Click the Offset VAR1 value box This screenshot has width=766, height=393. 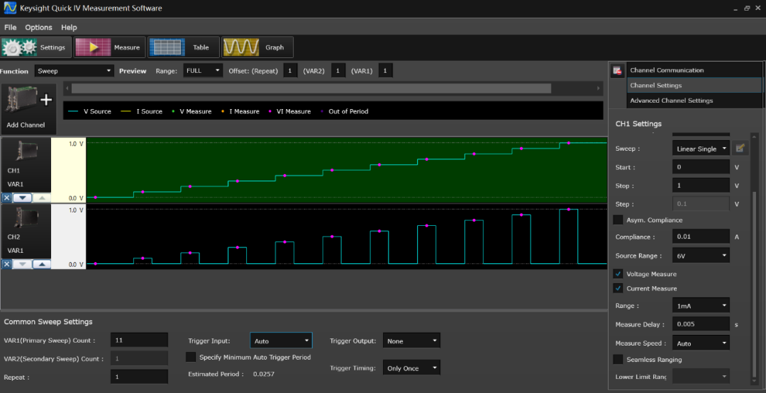coord(385,71)
